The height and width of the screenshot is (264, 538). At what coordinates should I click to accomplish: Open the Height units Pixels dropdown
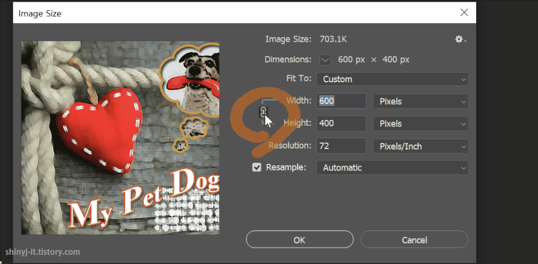421,124
